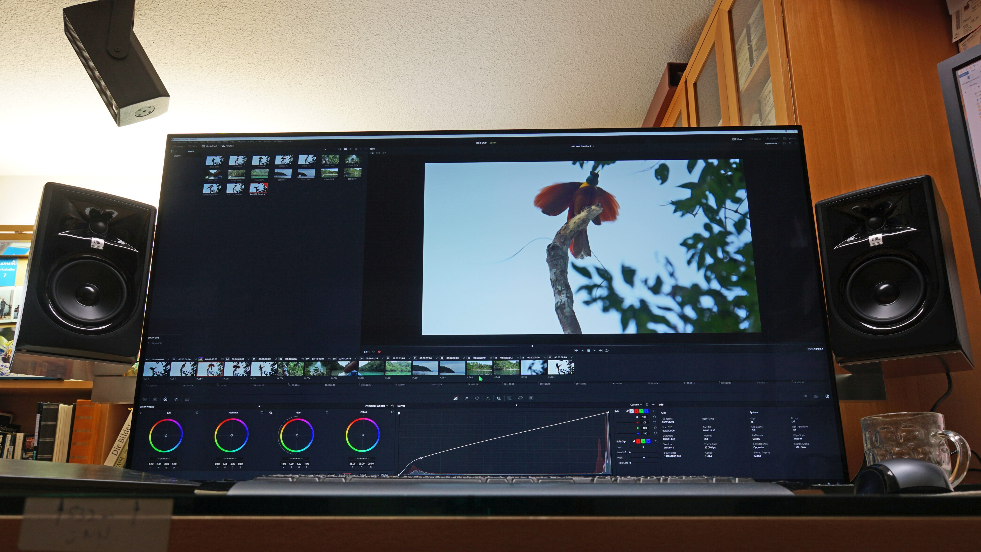Toggle the red channel curve button

[x=637, y=411]
